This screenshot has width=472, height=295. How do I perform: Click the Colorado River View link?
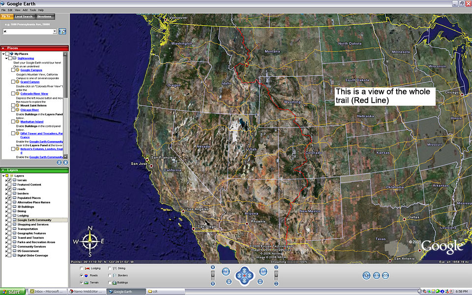pos(34,93)
